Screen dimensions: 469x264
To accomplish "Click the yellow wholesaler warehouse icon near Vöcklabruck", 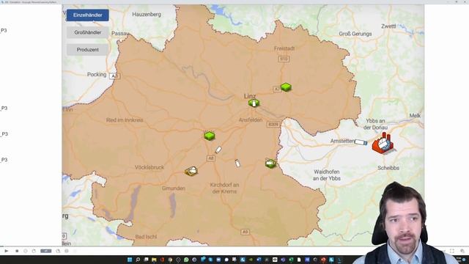I will pyautogui.click(x=191, y=171).
